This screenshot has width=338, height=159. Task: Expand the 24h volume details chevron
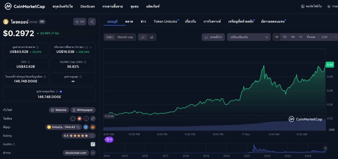click(91, 47)
